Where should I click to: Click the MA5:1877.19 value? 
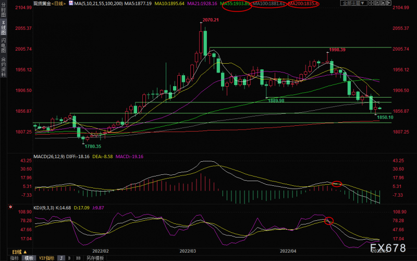pyautogui.click(x=138, y=4)
